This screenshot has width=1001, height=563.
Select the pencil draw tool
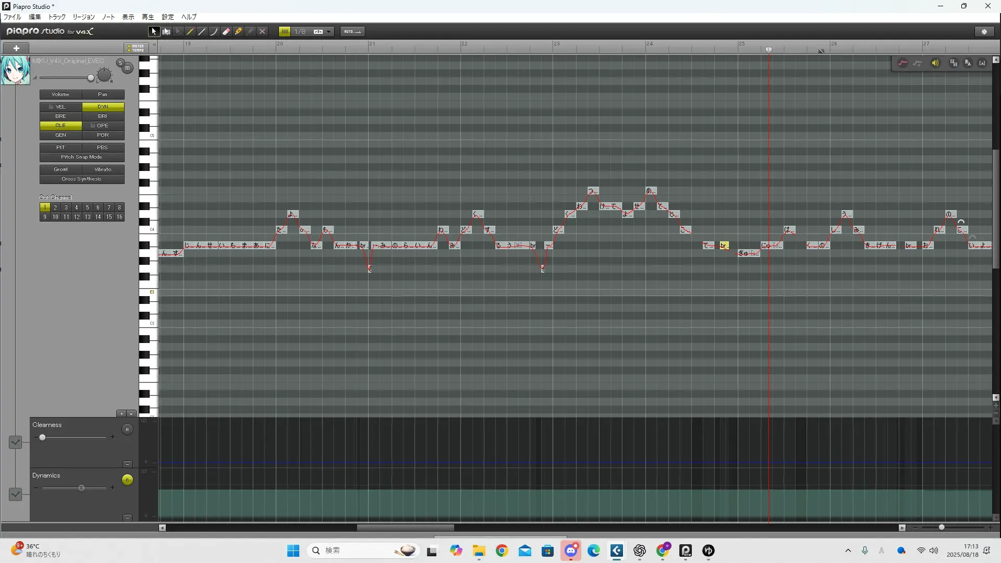[x=190, y=32]
